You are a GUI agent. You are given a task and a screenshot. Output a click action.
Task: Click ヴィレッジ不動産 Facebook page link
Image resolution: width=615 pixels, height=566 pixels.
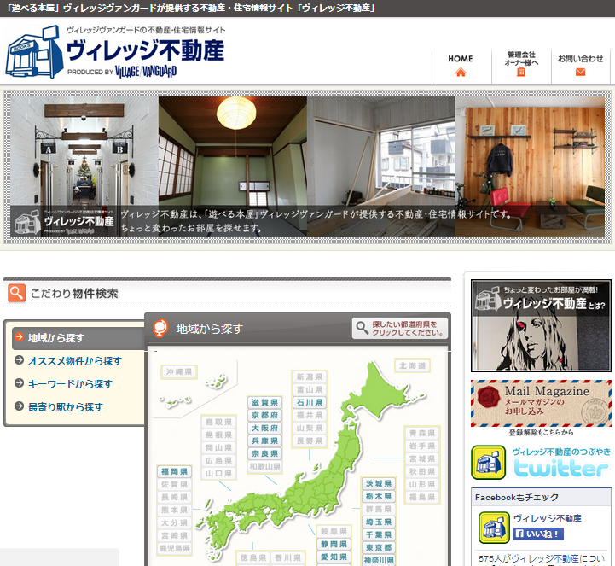tap(548, 518)
